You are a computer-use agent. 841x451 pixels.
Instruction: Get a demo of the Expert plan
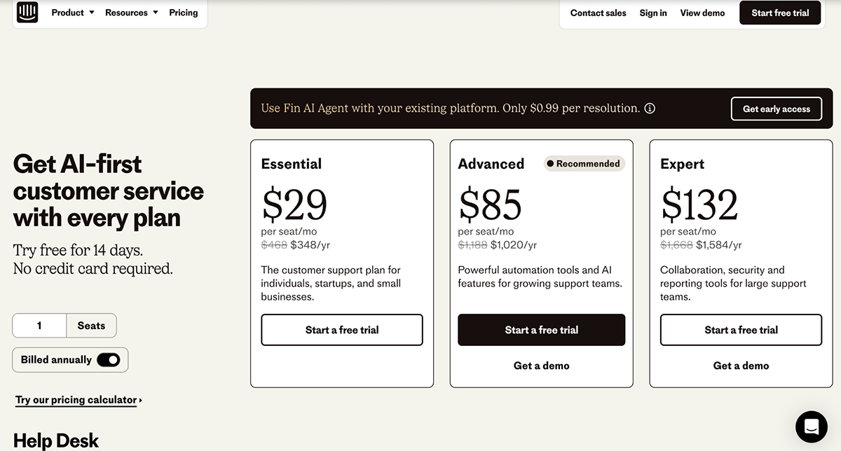pyautogui.click(x=741, y=365)
